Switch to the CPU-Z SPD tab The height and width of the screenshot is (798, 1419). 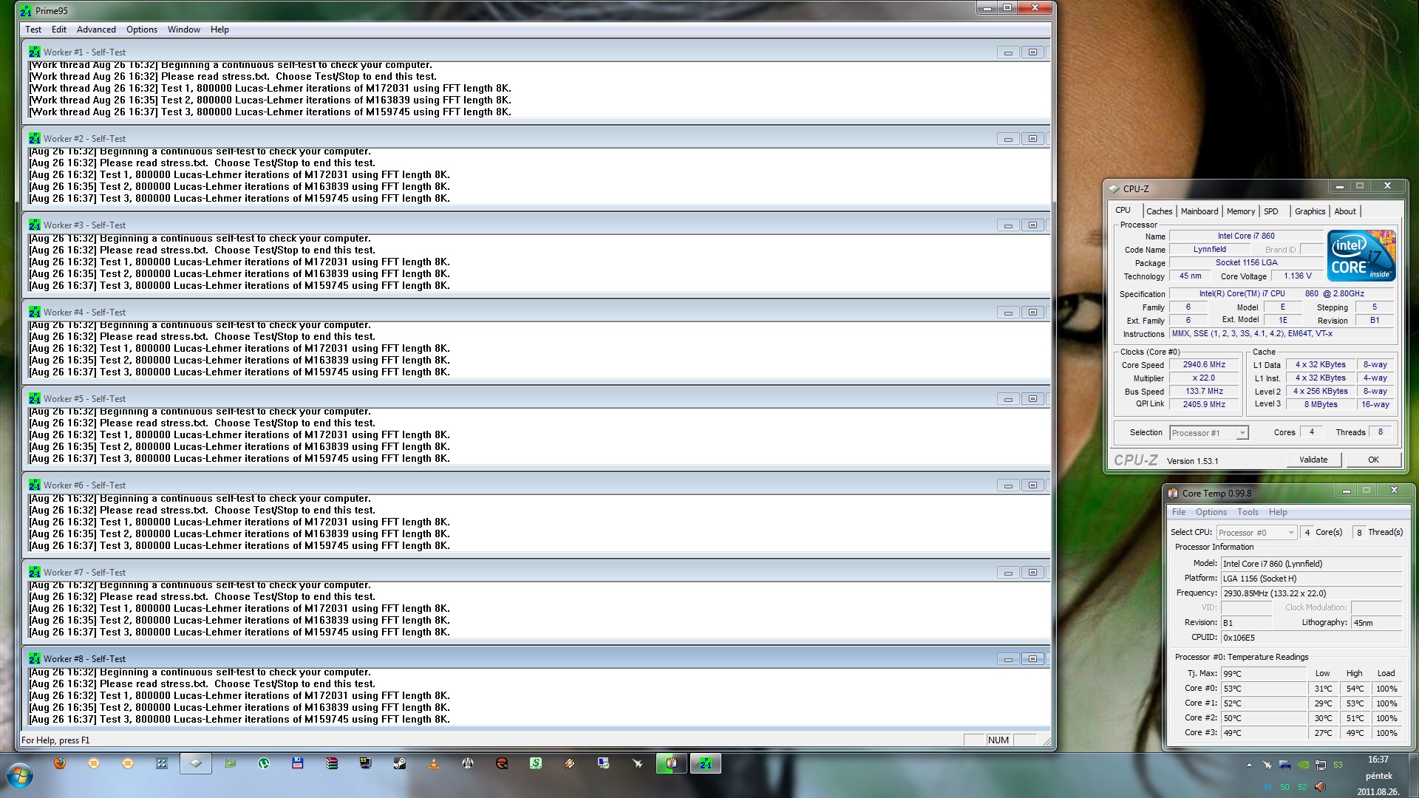point(1270,211)
